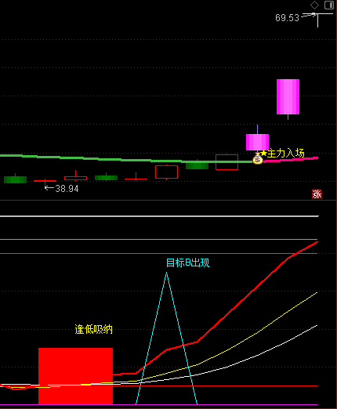The image size is (337, 409).
Task: Click the diamond icon at top right
Action: pyautogui.click(x=314, y=5)
